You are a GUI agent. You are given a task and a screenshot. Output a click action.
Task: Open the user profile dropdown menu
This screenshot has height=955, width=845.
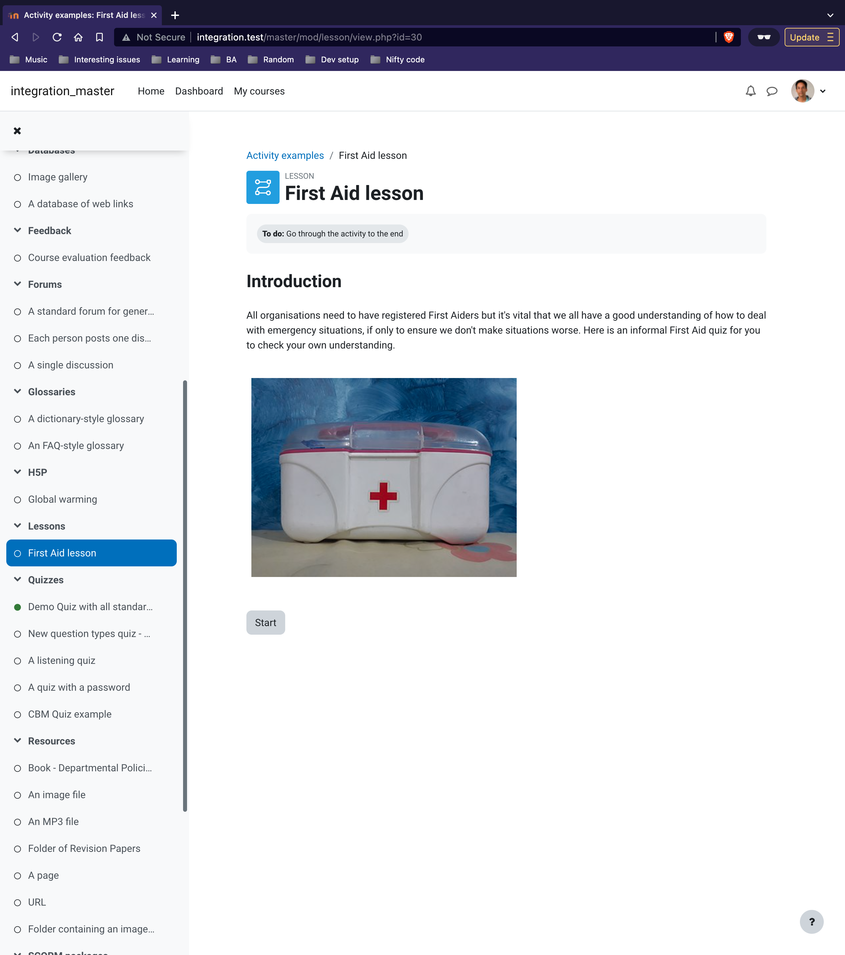point(809,91)
